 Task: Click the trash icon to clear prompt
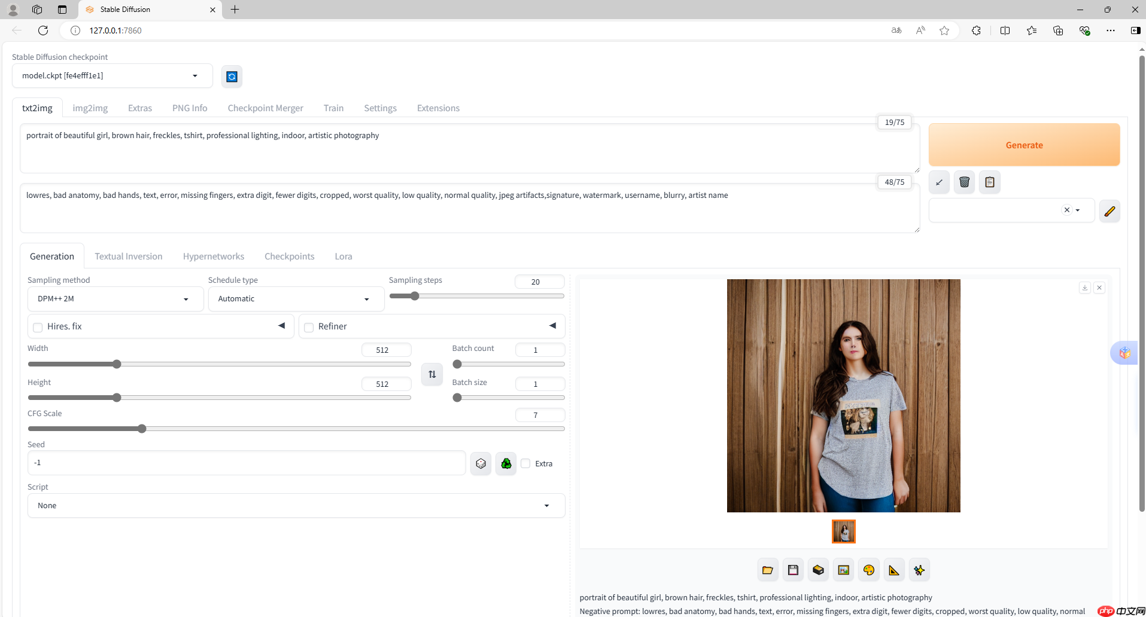[964, 182]
